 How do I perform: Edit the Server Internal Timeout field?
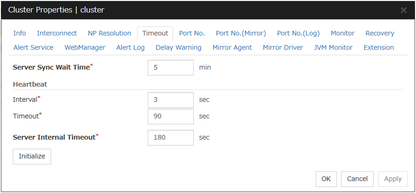point(171,137)
